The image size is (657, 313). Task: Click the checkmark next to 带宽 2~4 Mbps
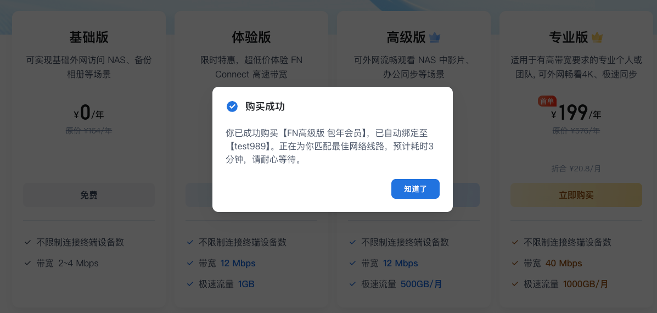pos(27,263)
